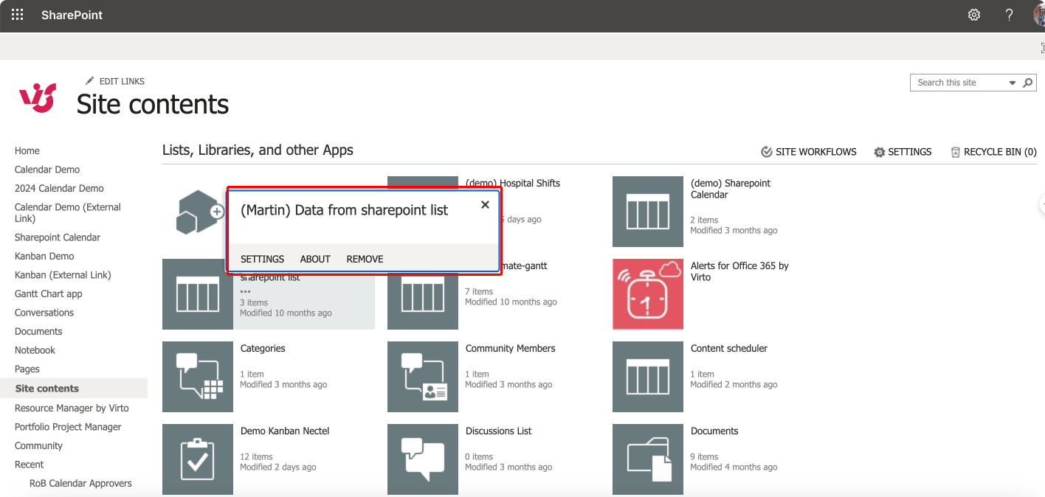Viewport: 1045px width, 497px height.
Task: Open the Demo Kanban Nectel clipboard icon
Action: [x=198, y=459]
